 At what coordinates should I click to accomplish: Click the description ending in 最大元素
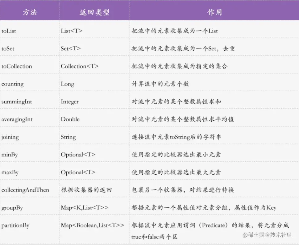tap(176, 172)
